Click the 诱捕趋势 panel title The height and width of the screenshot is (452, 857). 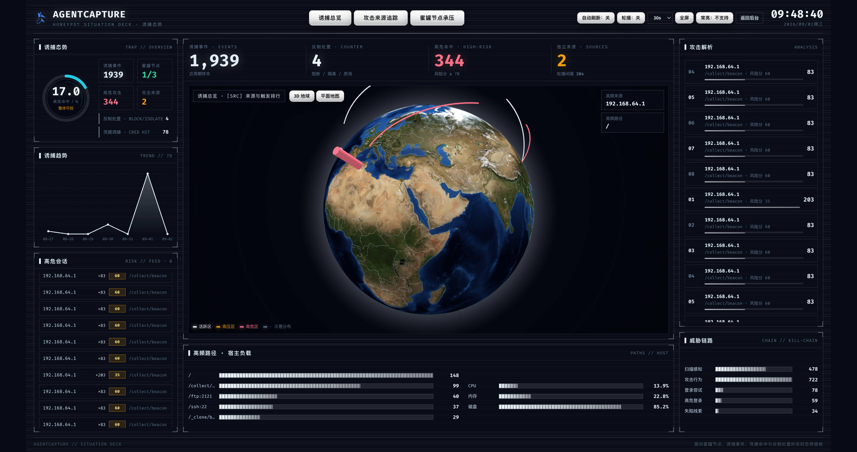[56, 156]
